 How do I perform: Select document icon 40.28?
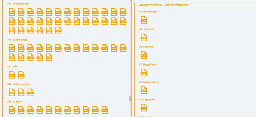123,12
